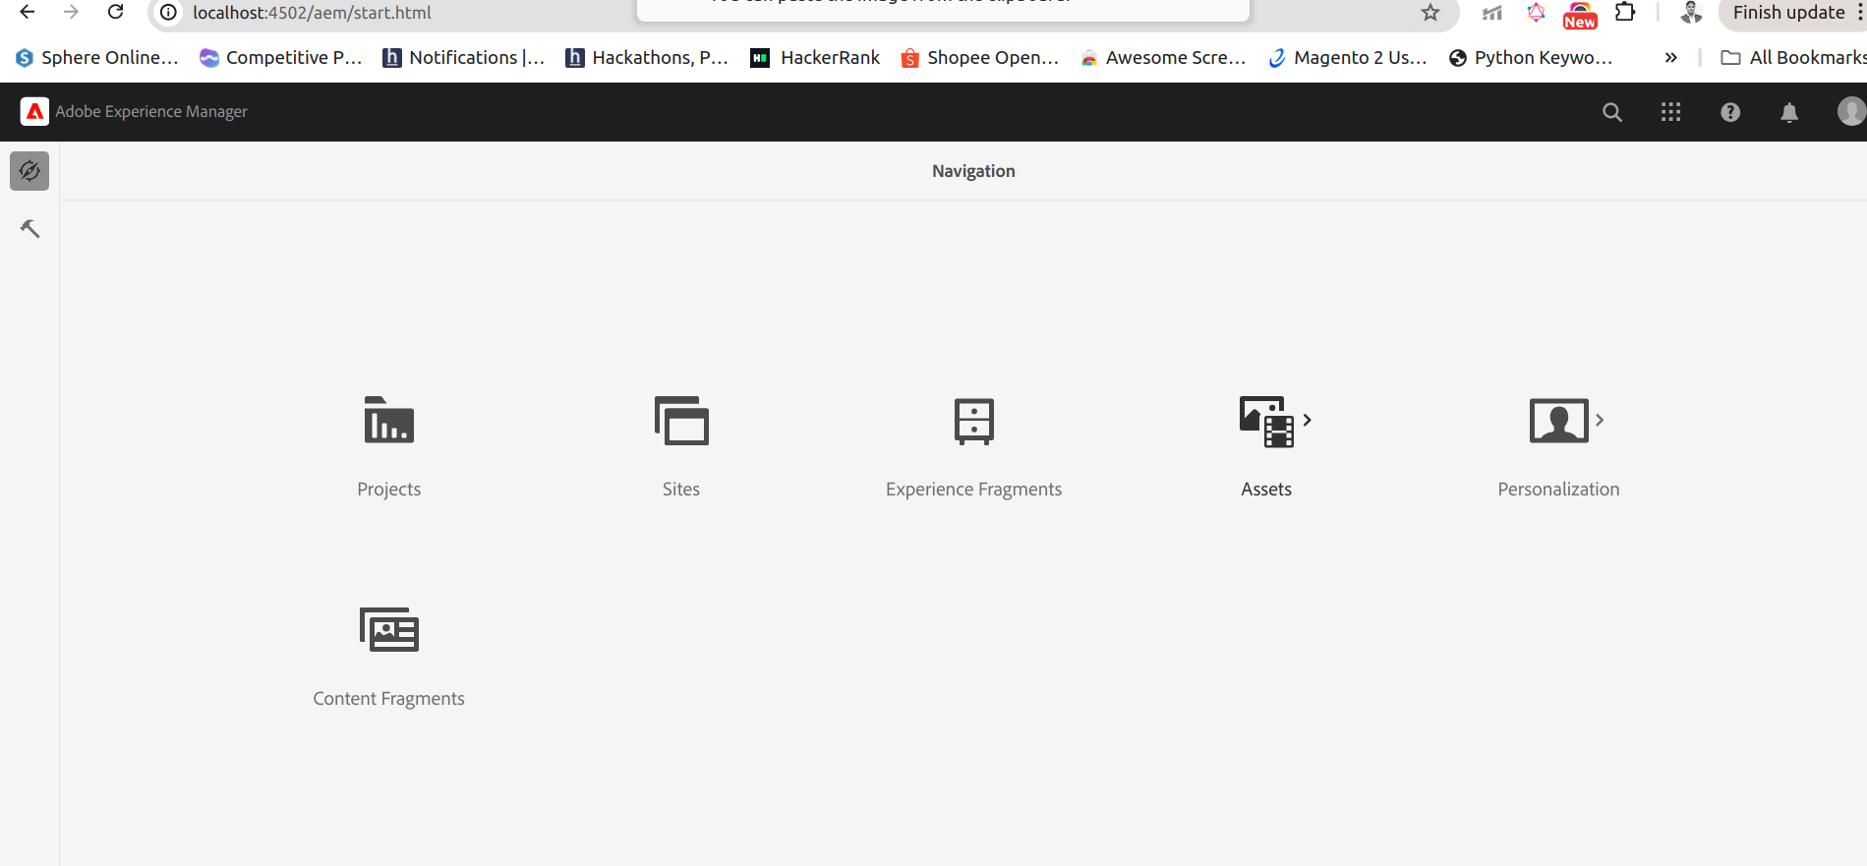Open the HackerRank bookmark
Image resolution: width=1867 pixels, height=866 pixels.
click(815, 58)
